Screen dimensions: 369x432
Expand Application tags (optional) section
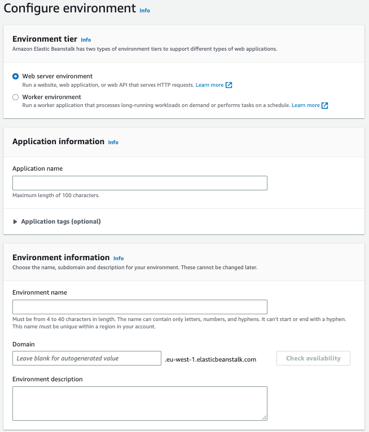click(60, 221)
